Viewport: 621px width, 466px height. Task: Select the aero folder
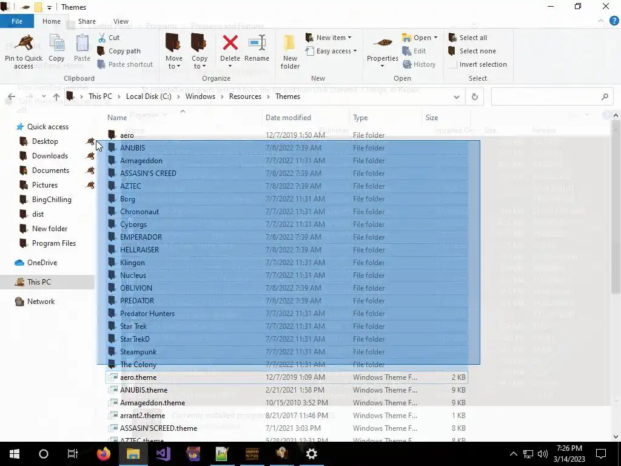[x=127, y=135]
